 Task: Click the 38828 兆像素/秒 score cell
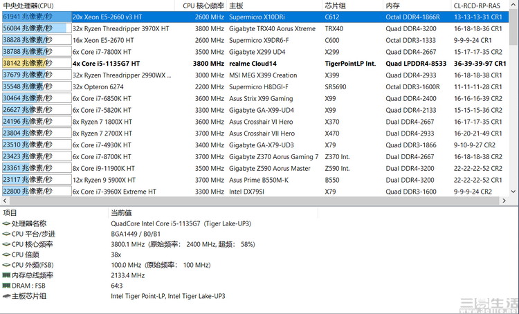[37, 40]
